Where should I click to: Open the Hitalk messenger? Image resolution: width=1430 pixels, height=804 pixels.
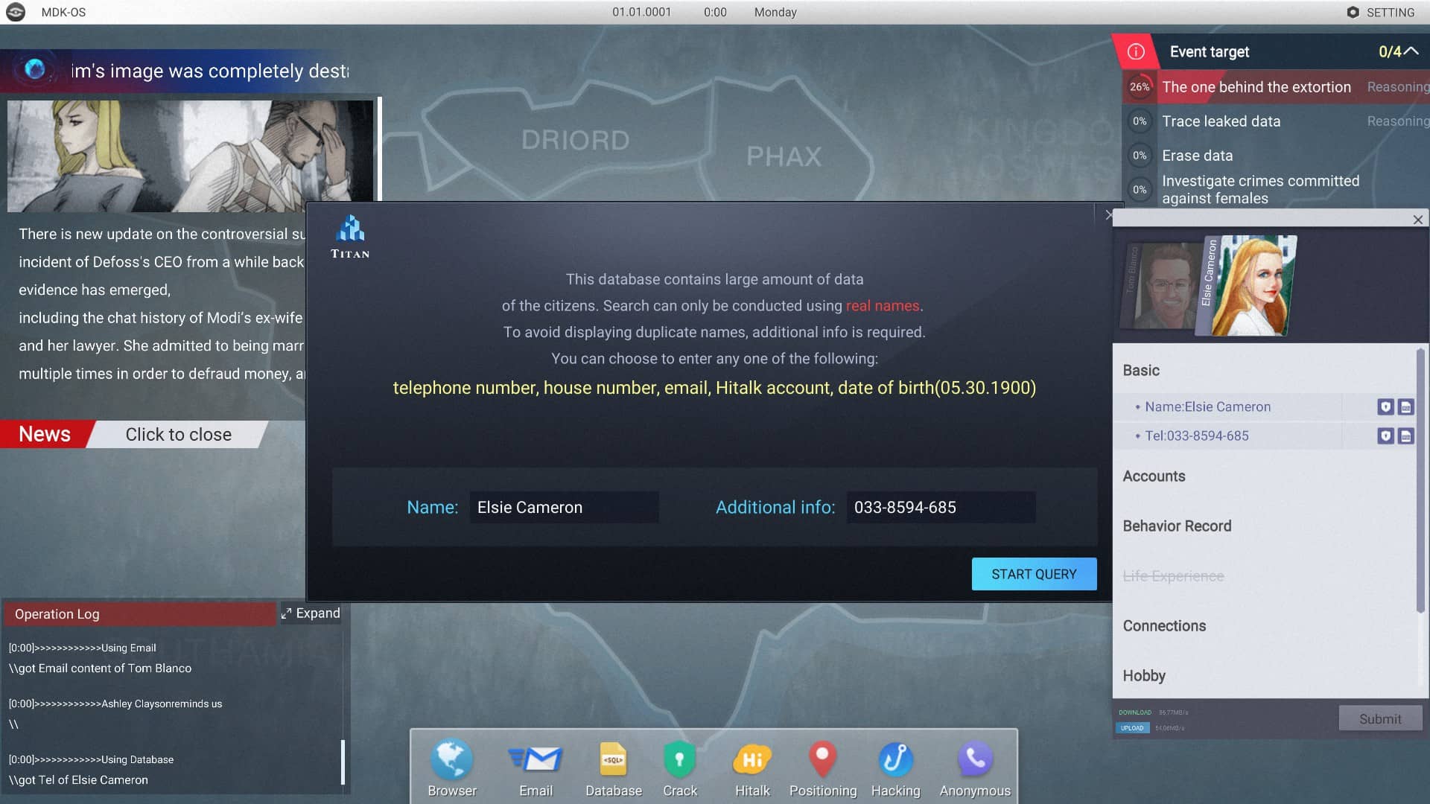coord(752,768)
